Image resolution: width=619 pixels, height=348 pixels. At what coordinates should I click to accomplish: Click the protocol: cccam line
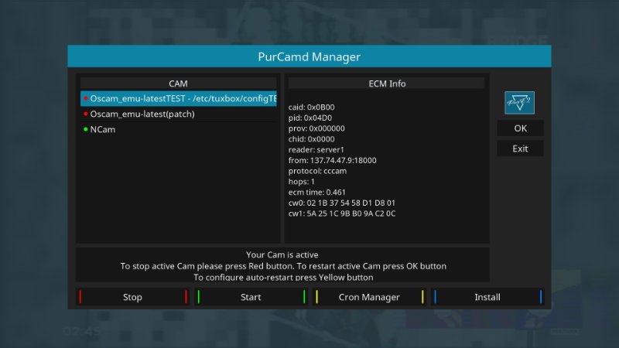coord(317,171)
